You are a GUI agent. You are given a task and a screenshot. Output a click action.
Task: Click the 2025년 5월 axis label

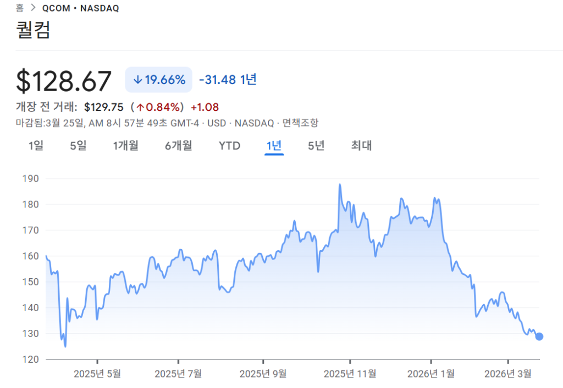(97, 374)
